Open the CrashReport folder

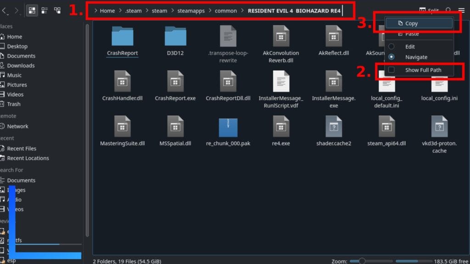coord(122,36)
